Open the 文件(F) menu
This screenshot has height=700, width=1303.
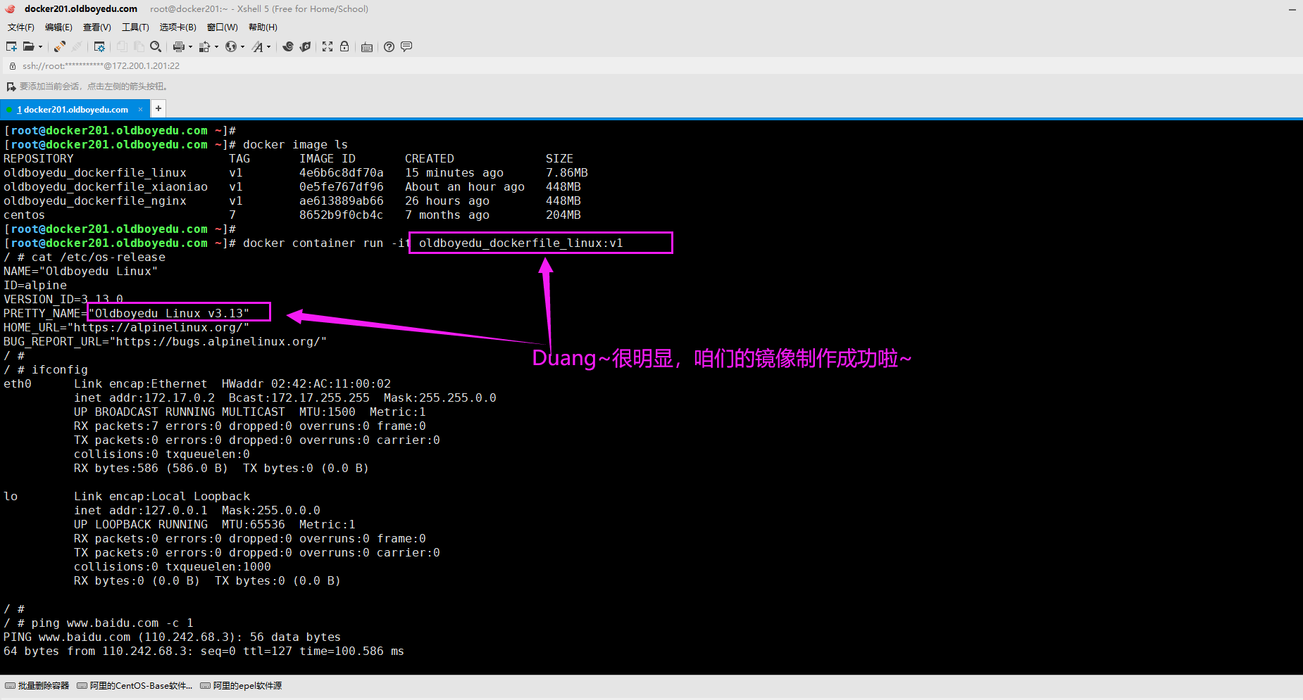tap(21, 27)
